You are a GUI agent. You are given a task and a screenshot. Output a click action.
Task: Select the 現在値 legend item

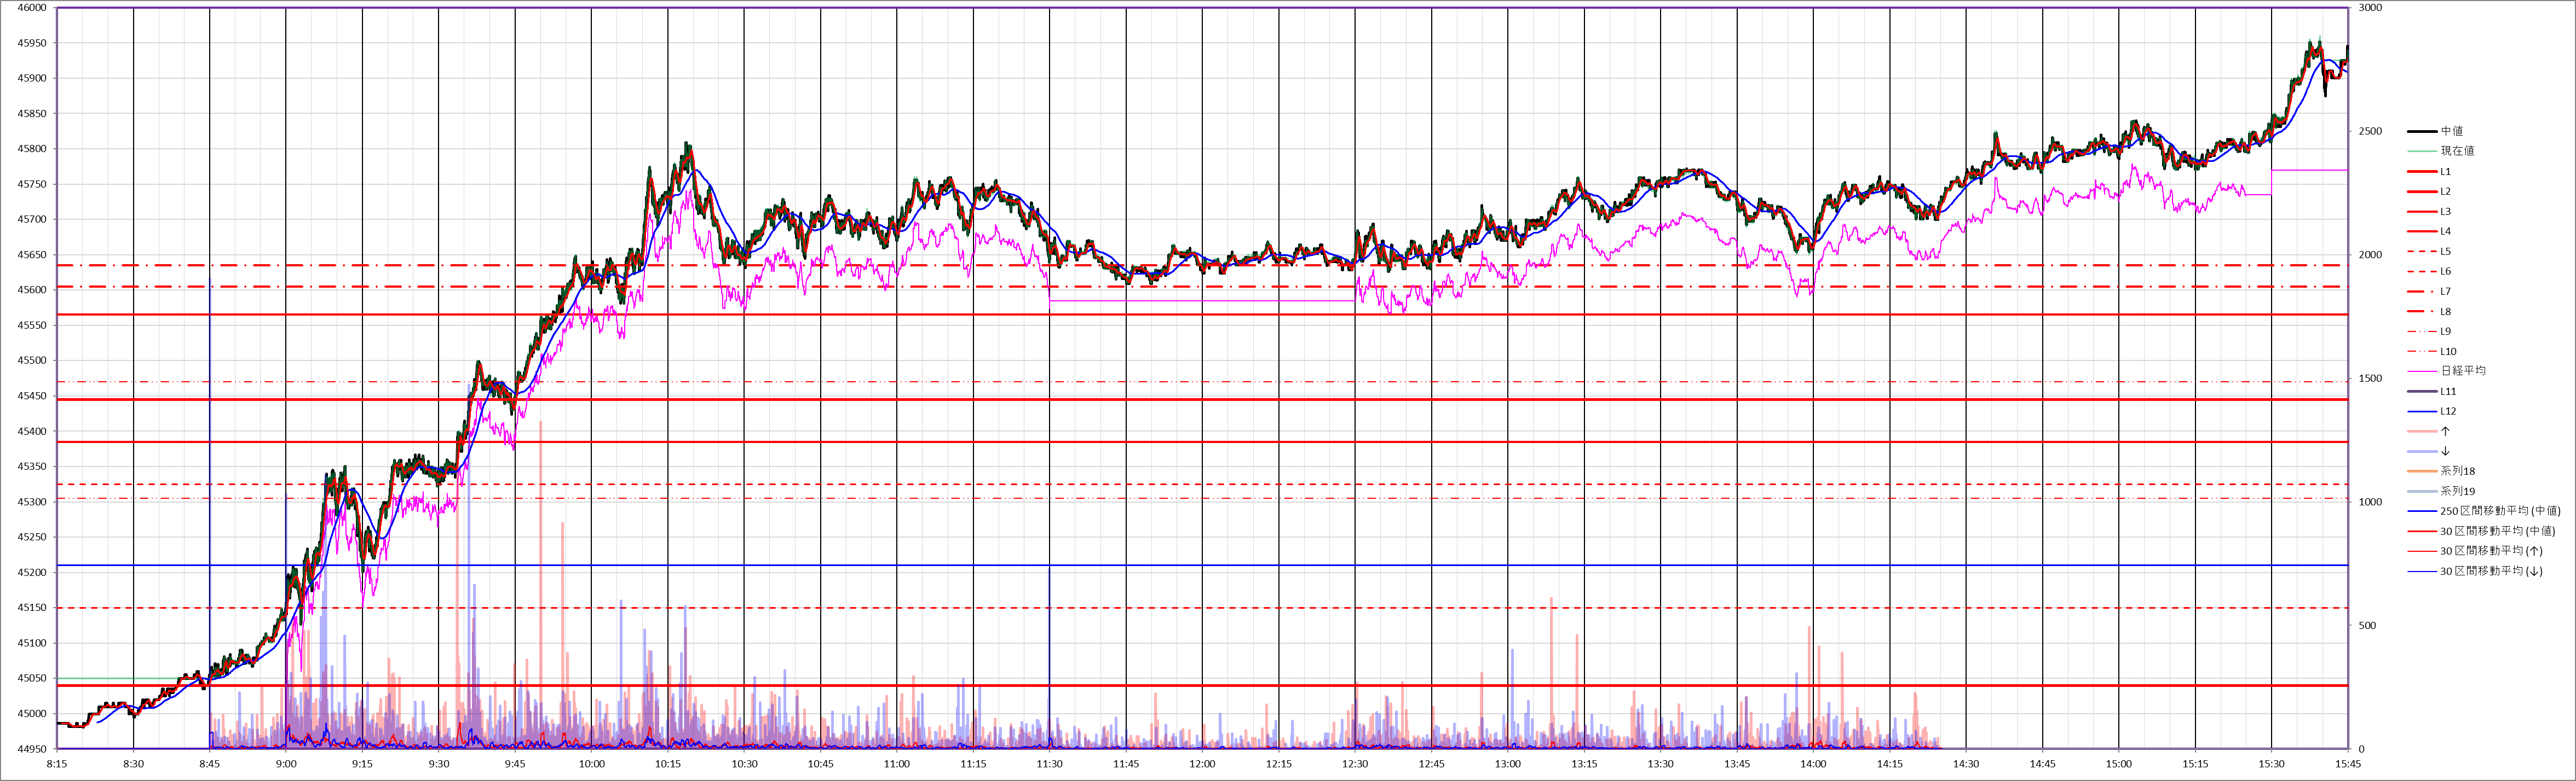[x=2457, y=151]
